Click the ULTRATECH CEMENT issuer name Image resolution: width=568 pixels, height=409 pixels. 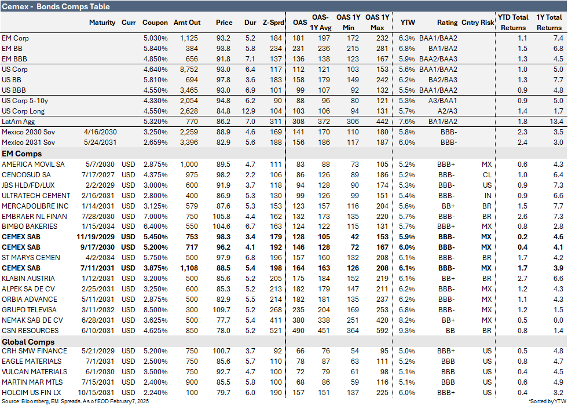pos(36,196)
